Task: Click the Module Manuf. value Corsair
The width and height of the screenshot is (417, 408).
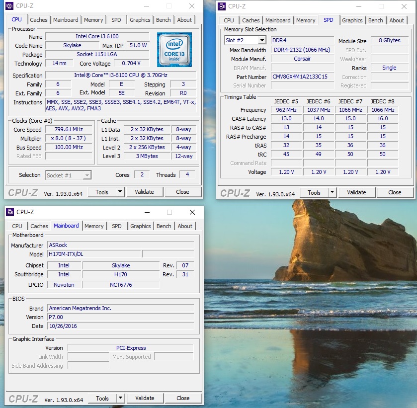Action: point(302,59)
